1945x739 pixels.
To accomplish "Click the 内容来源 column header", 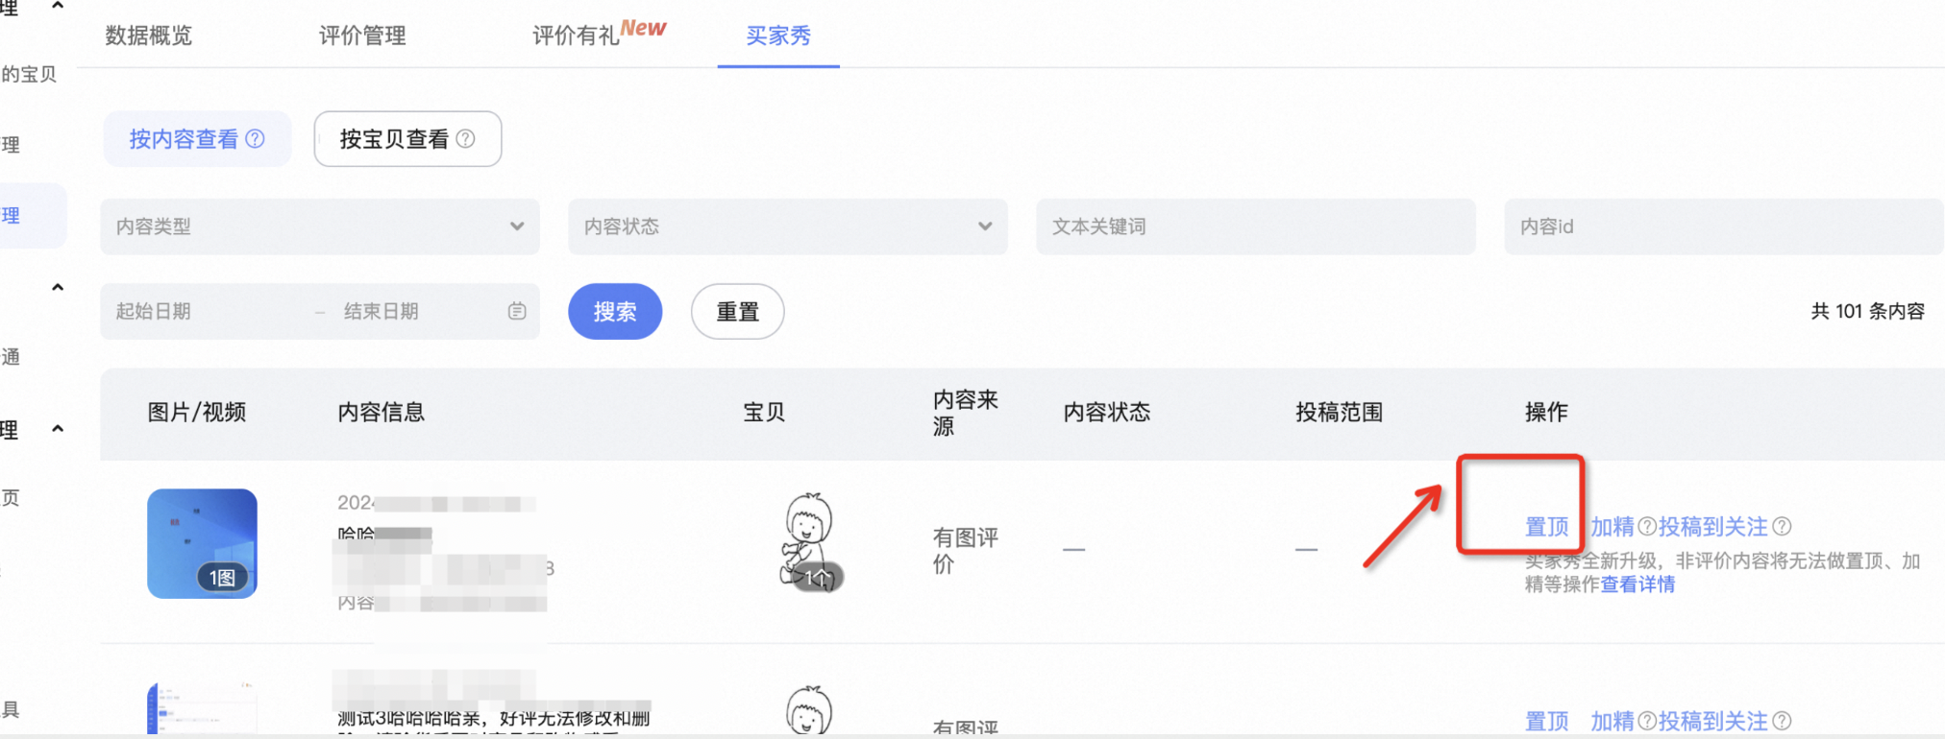I will (966, 413).
